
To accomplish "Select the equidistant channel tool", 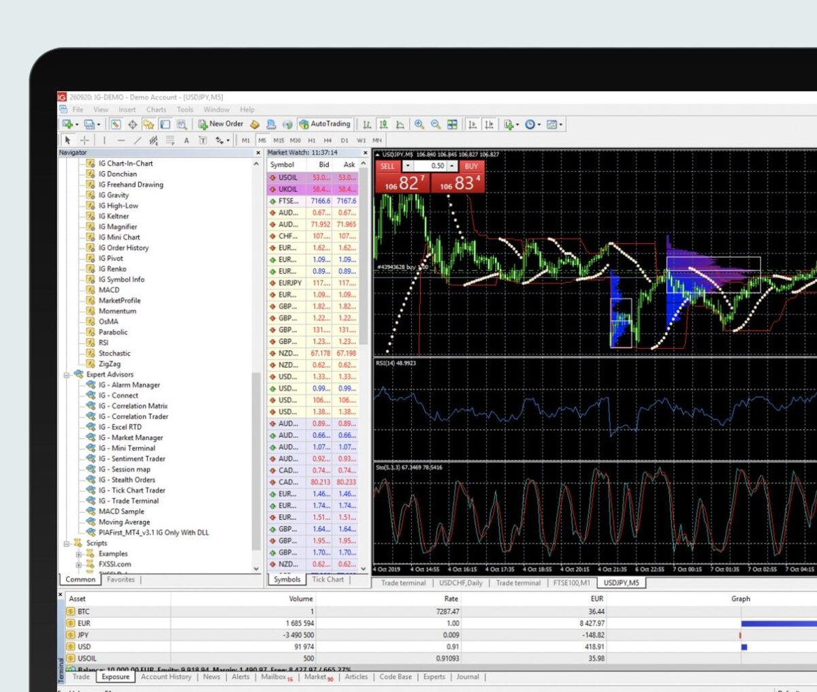I will pyautogui.click(x=154, y=140).
